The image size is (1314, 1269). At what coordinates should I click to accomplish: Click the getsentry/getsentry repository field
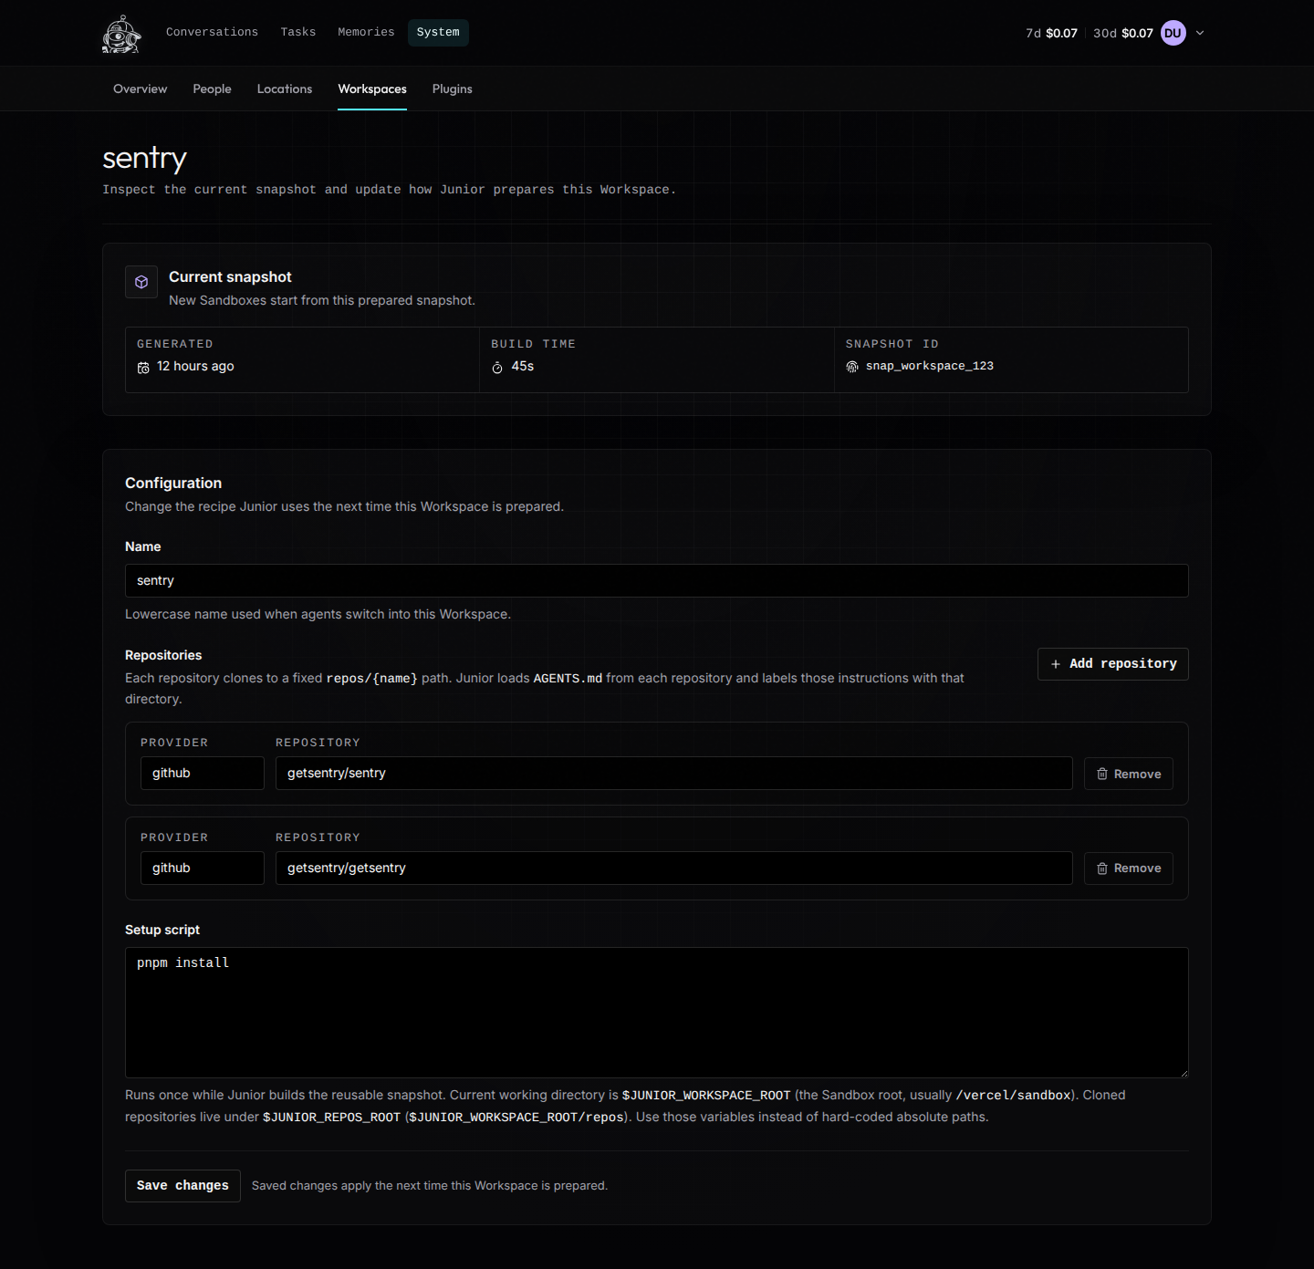[x=674, y=869]
